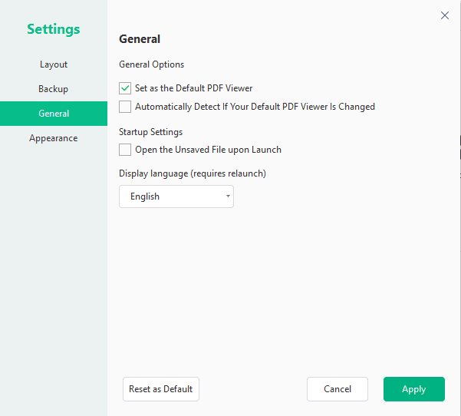Click the 'Set as the Default PDF Viewer' text
The width and height of the screenshot is (461, 416).
coord(194,88)
